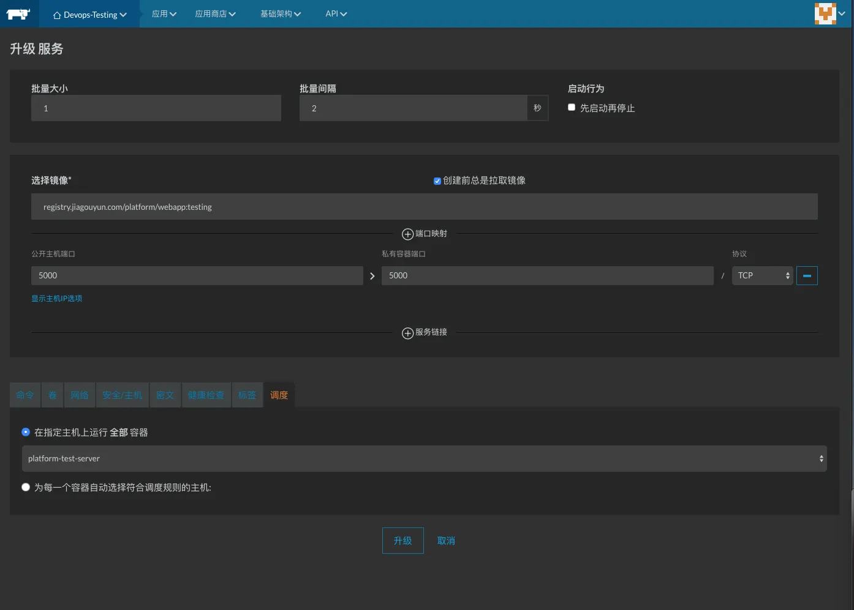Click the 升级 button
Viewport: 854px width, 610px height.
[x=403, y=541]
